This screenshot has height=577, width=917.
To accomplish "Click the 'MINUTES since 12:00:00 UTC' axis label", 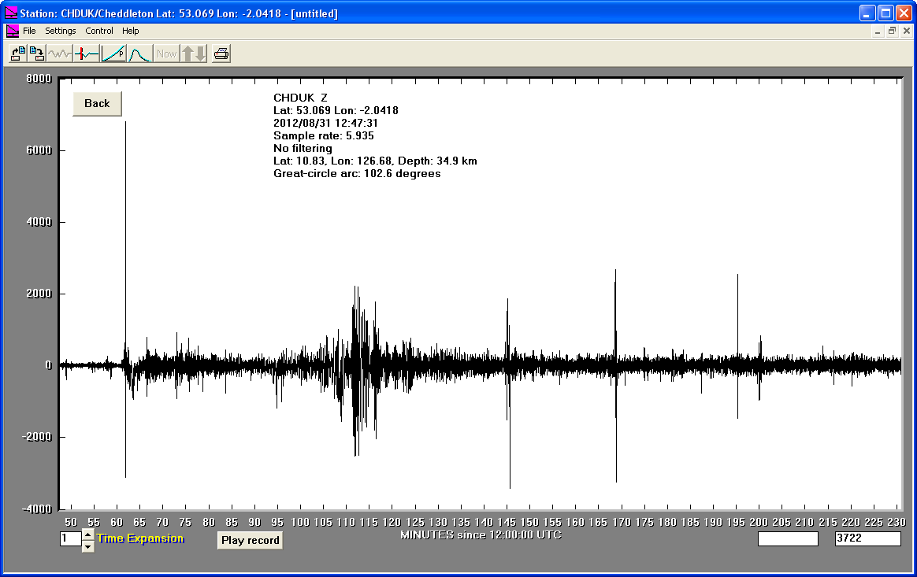I will click(x=481, y=534).
